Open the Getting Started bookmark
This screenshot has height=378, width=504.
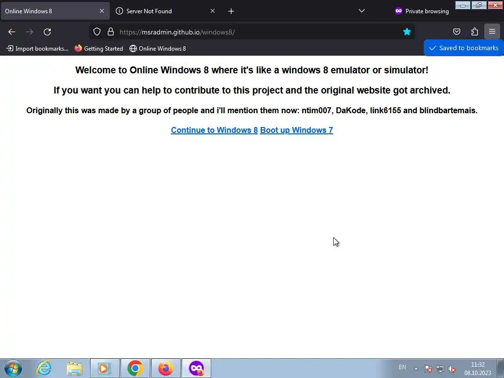98,49
